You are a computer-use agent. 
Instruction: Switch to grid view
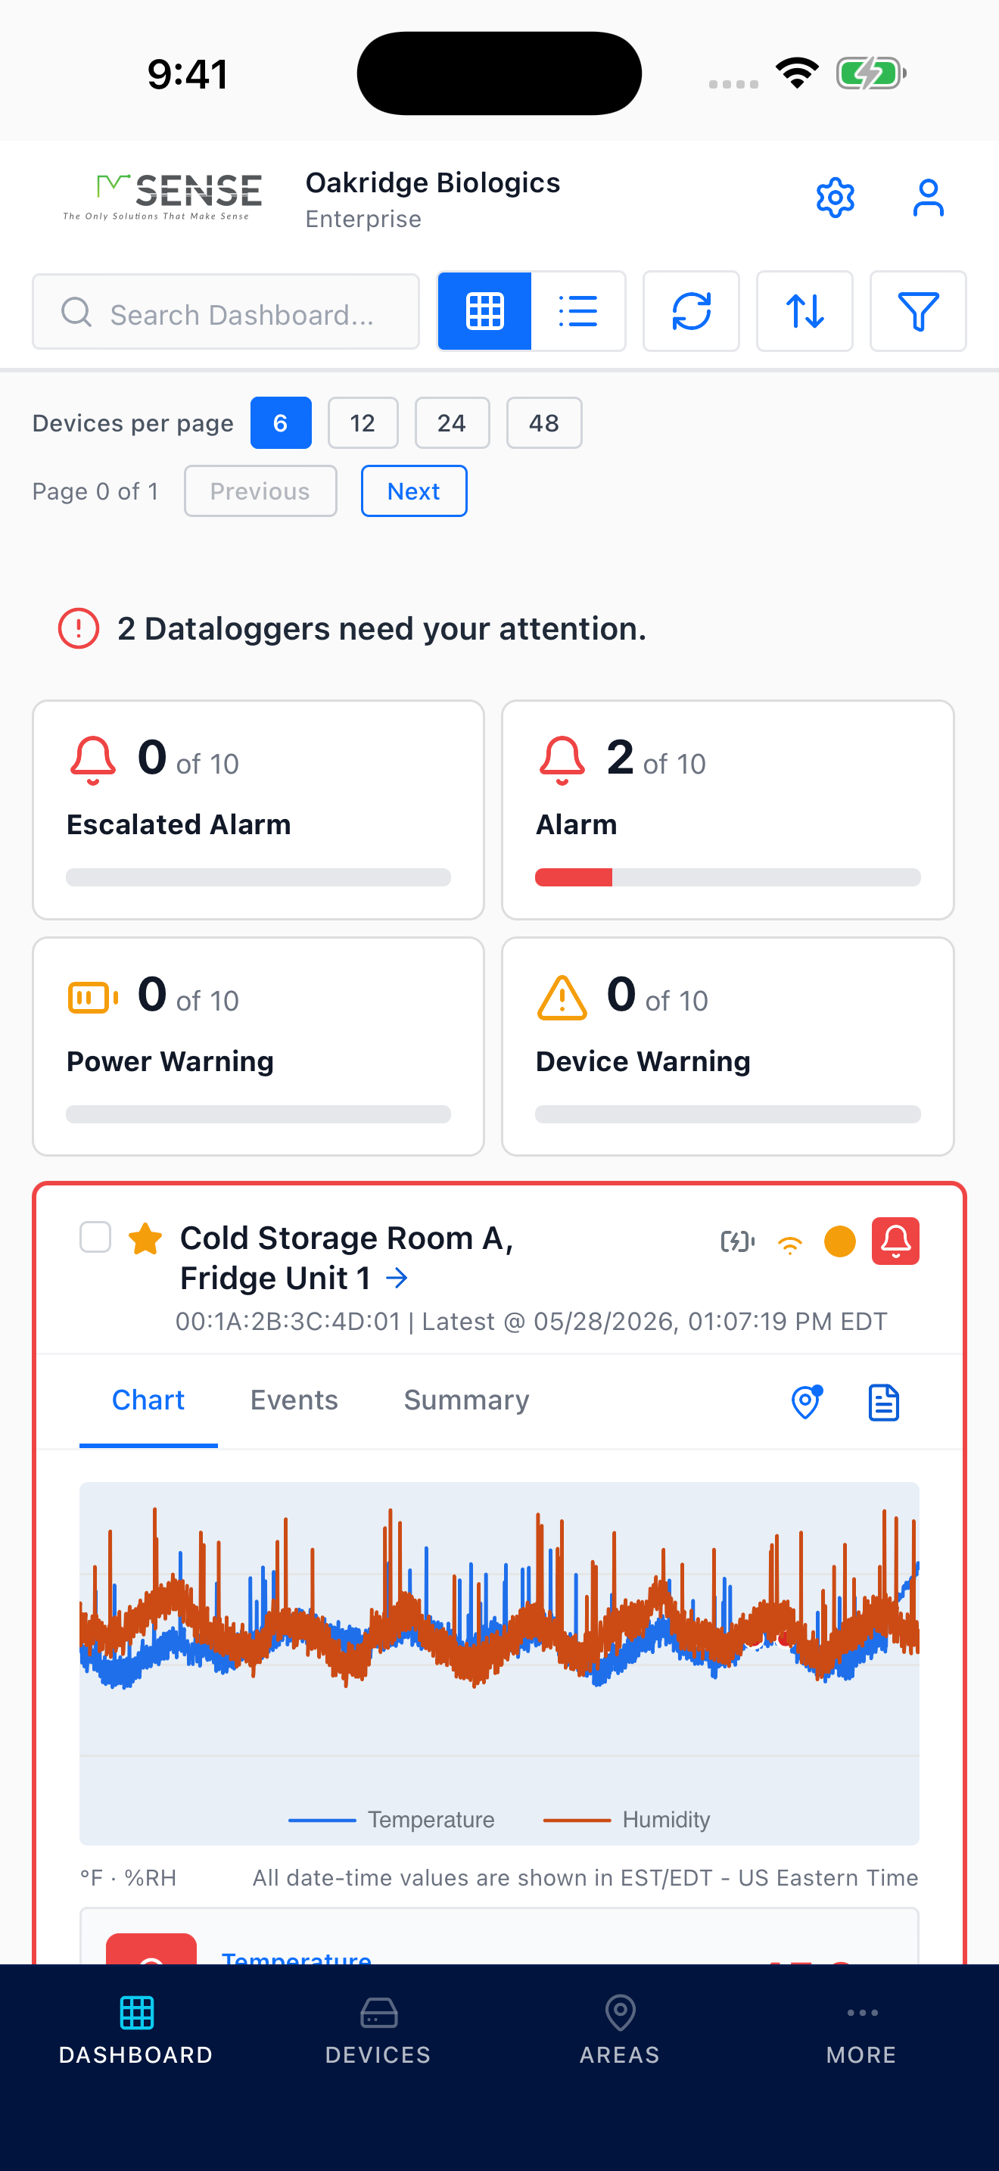click(x=484, y=311)
